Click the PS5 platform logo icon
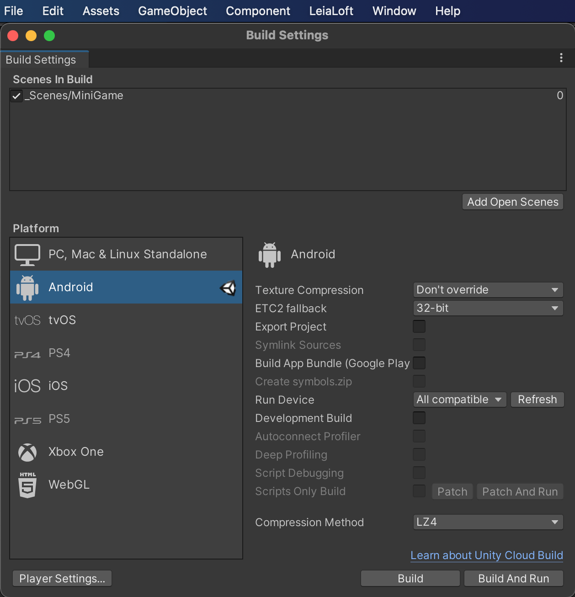The height and width of the screenshot is (597, 575). click(27, 420)
